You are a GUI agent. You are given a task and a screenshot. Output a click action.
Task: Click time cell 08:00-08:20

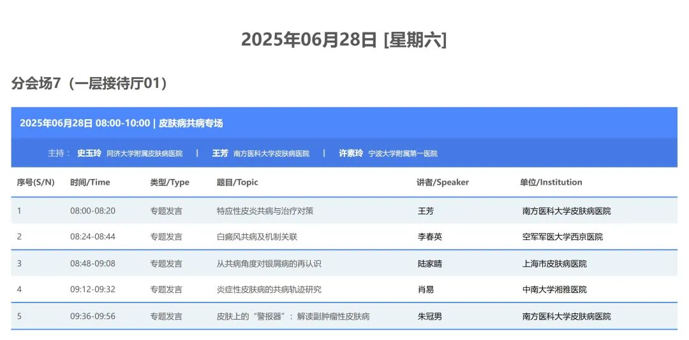click(93, 211)
